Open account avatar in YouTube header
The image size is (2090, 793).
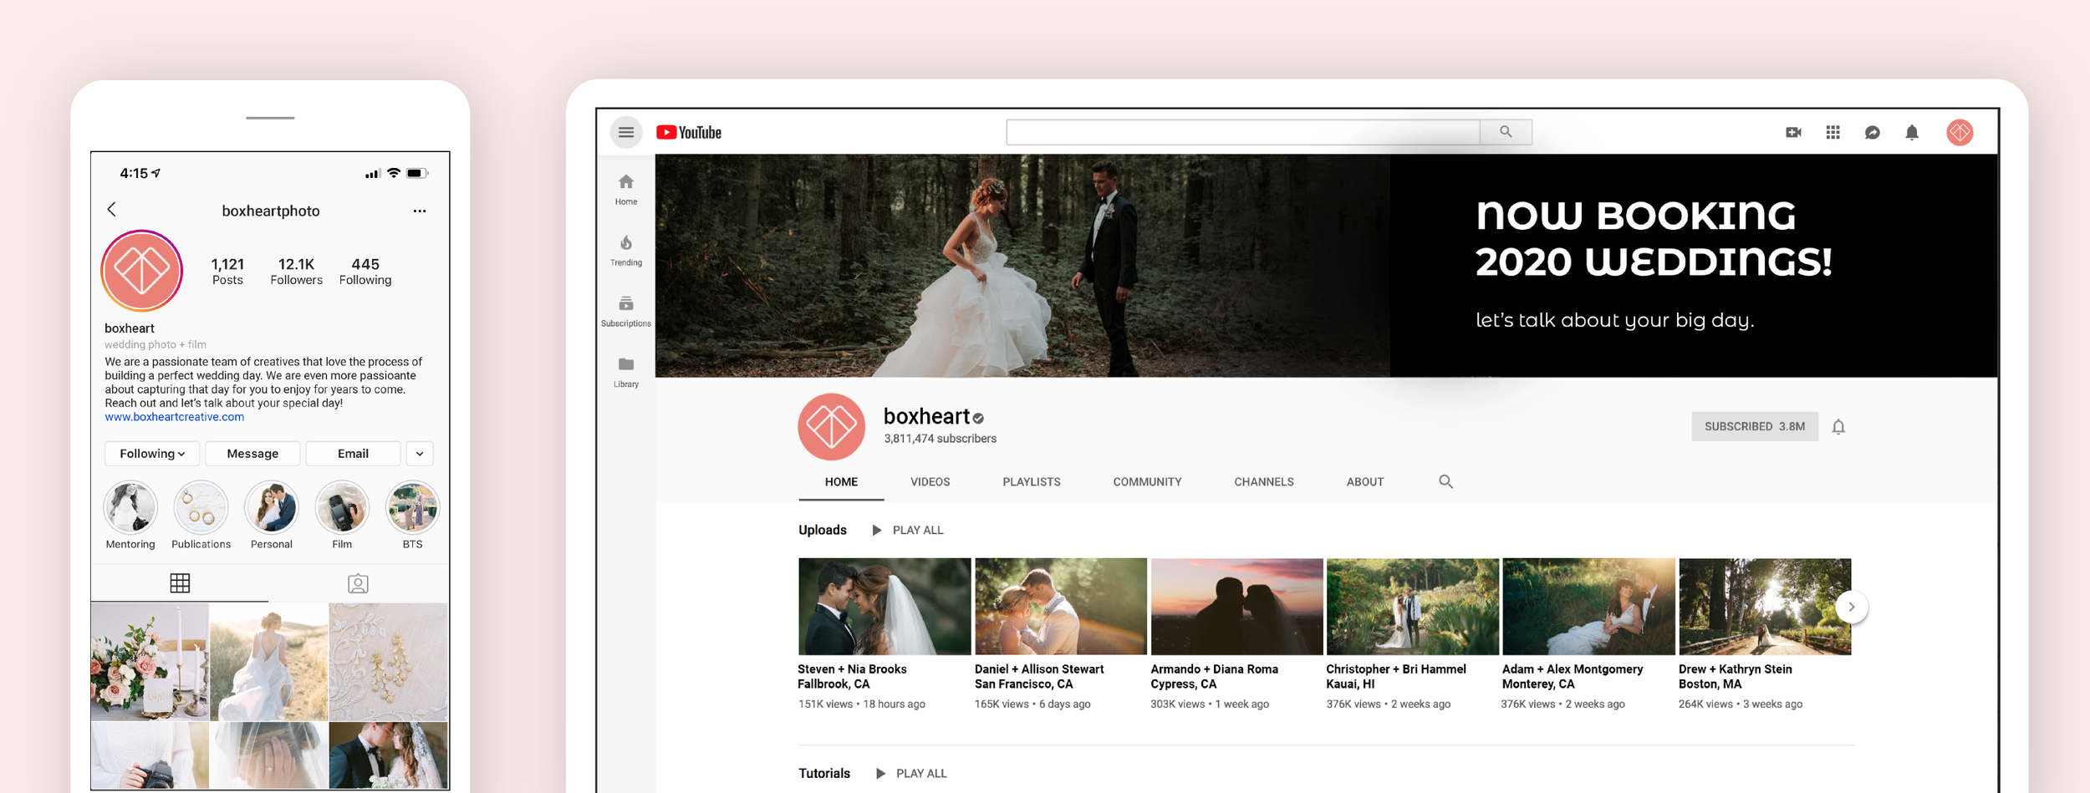[x=1960, y=132]
